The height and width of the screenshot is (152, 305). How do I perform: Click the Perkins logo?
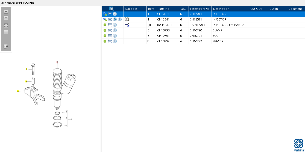point(298,145)
